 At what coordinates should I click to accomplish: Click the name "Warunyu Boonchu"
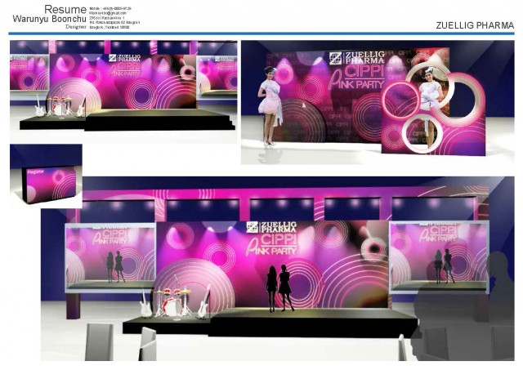[x=49, y=19]
